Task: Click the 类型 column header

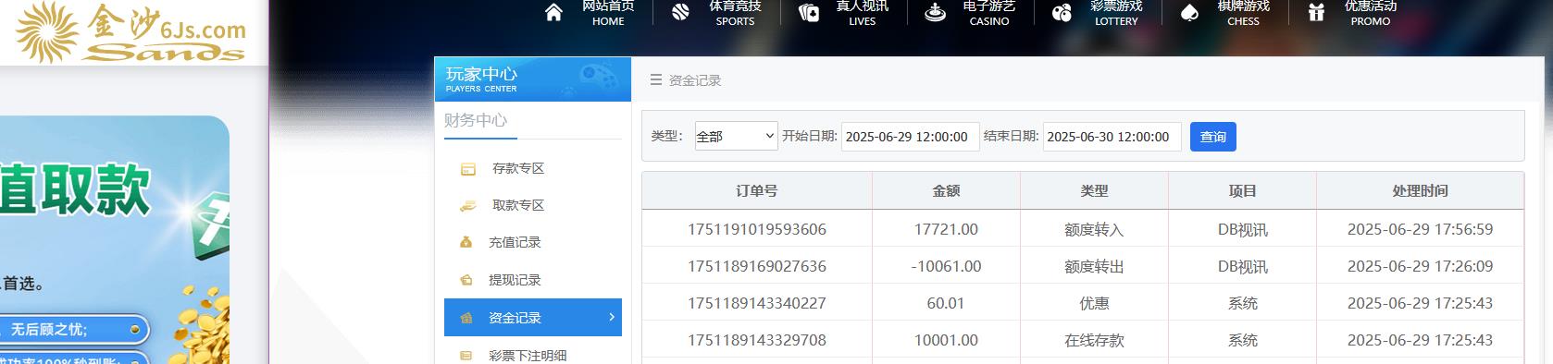Action: (1094, 190)
